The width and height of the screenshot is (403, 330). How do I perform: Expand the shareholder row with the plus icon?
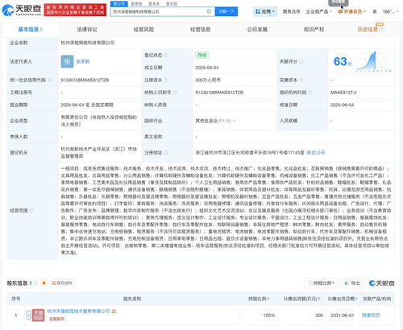[28, 316]
